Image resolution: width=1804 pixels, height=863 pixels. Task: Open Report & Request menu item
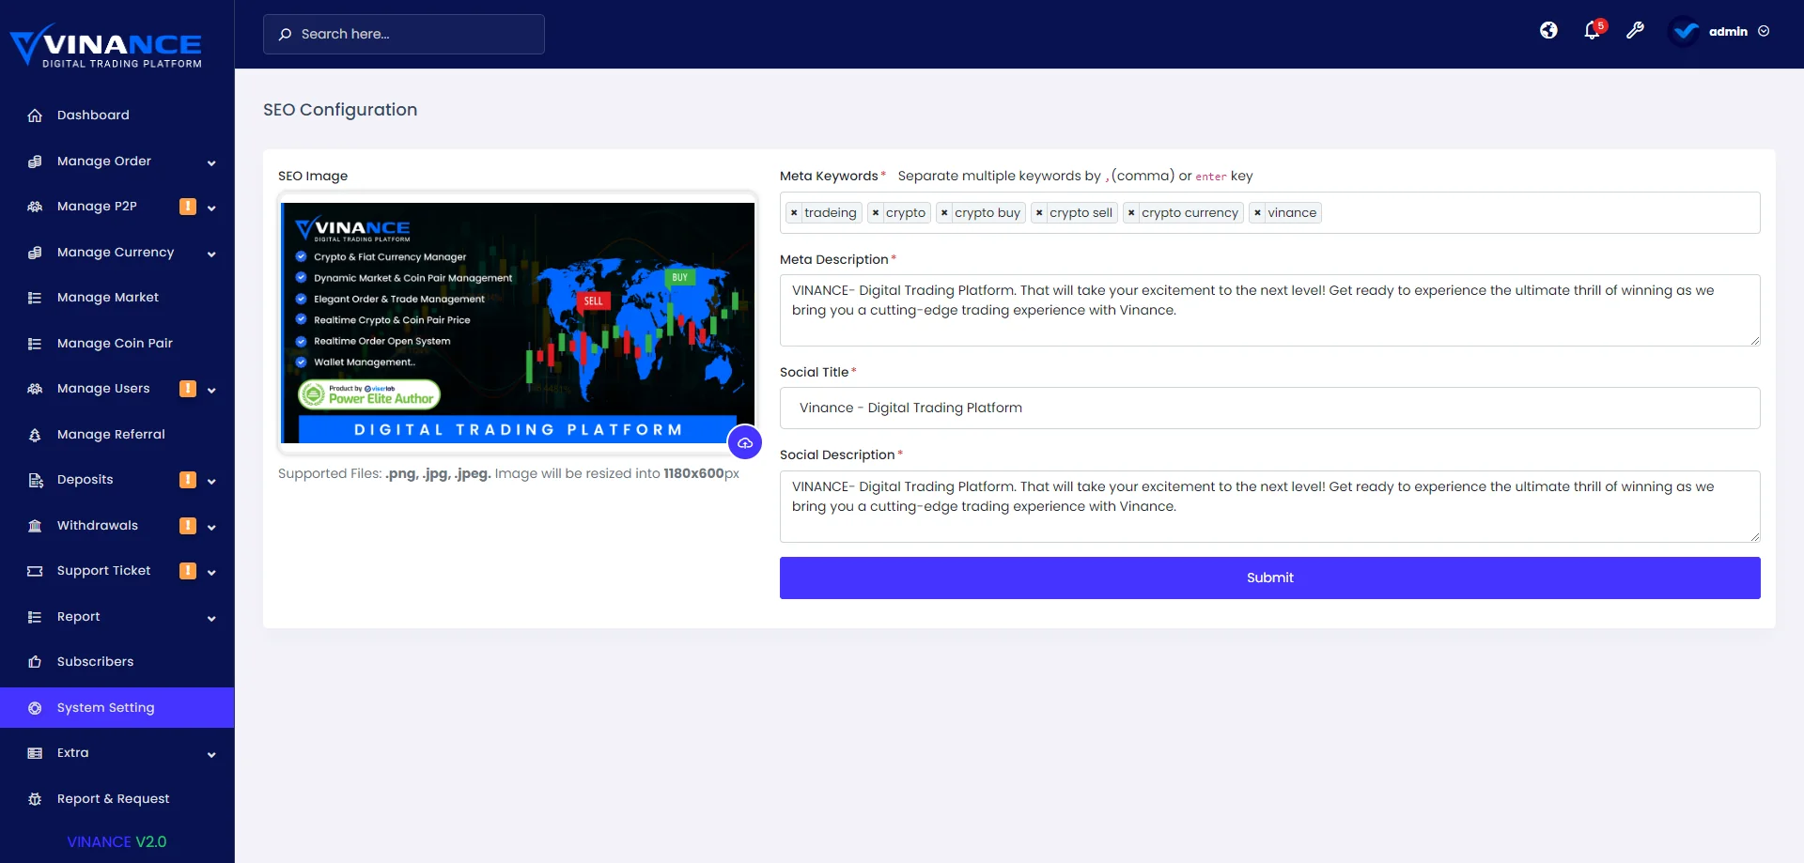pyautogui.click(x=117, y=799)
